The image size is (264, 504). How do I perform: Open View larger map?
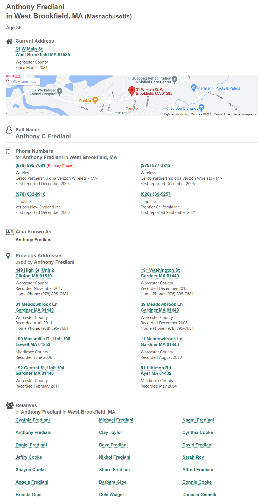pyautogui.click(x=24, y=82)
